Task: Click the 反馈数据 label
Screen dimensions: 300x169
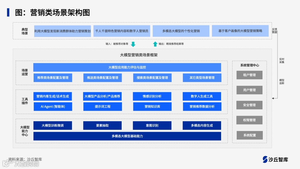Action: pos(274,31)
